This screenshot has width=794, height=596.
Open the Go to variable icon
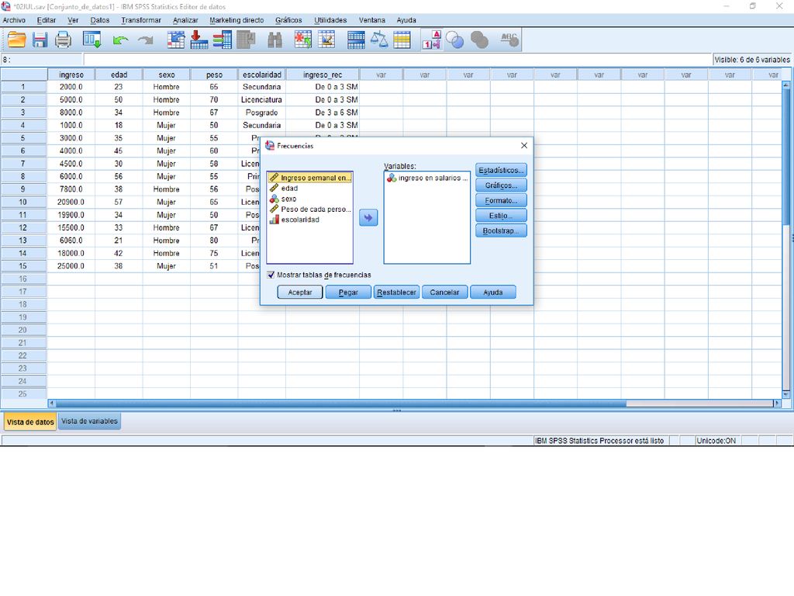[x=199, y=40]
